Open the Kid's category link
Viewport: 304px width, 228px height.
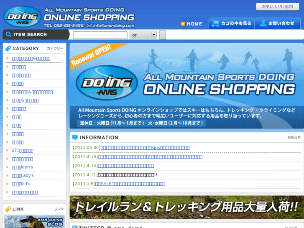(21, 184)
